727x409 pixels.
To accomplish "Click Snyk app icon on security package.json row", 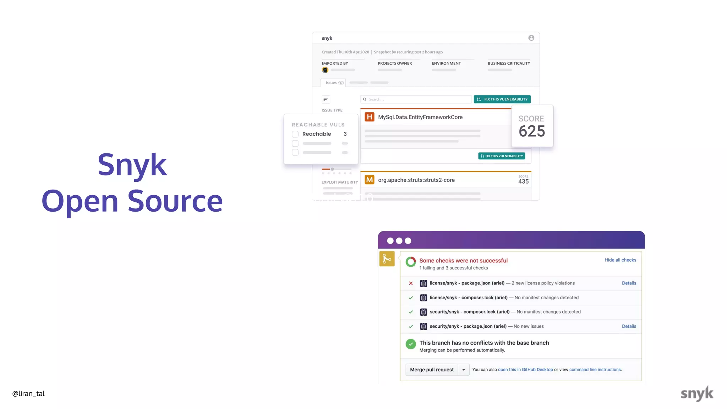I will click(x=423, y=327).
